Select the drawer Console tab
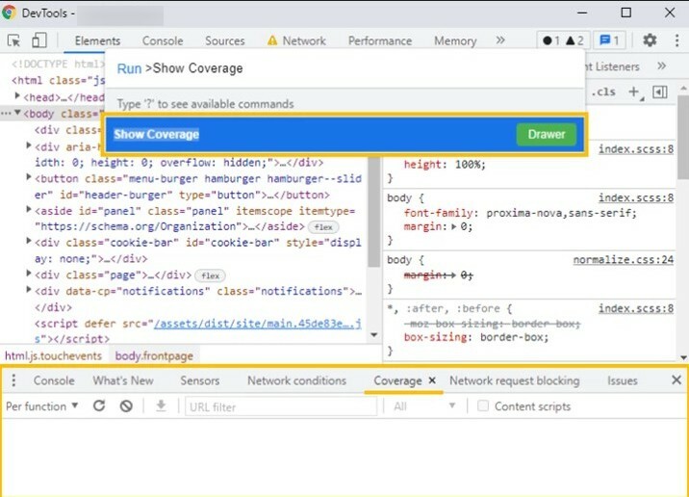The width and height of the screenshot is (689, 497). point(54,380)
